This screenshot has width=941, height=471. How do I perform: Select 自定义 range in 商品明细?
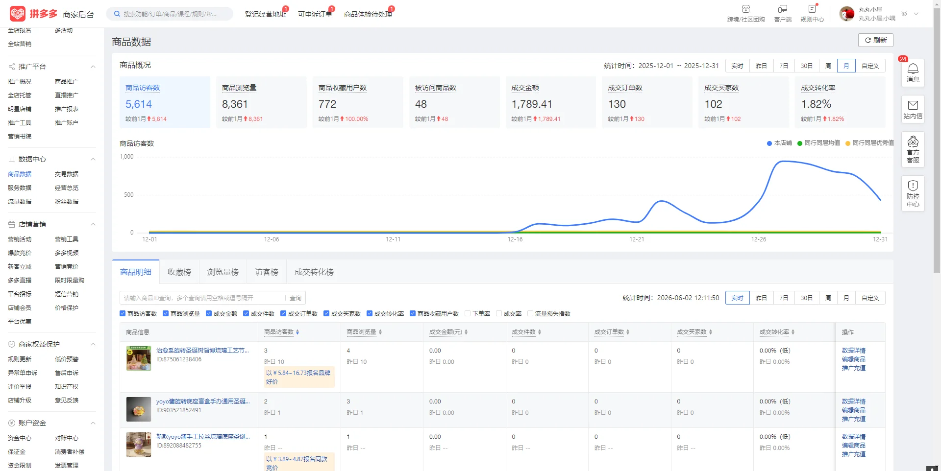[870, 298]
